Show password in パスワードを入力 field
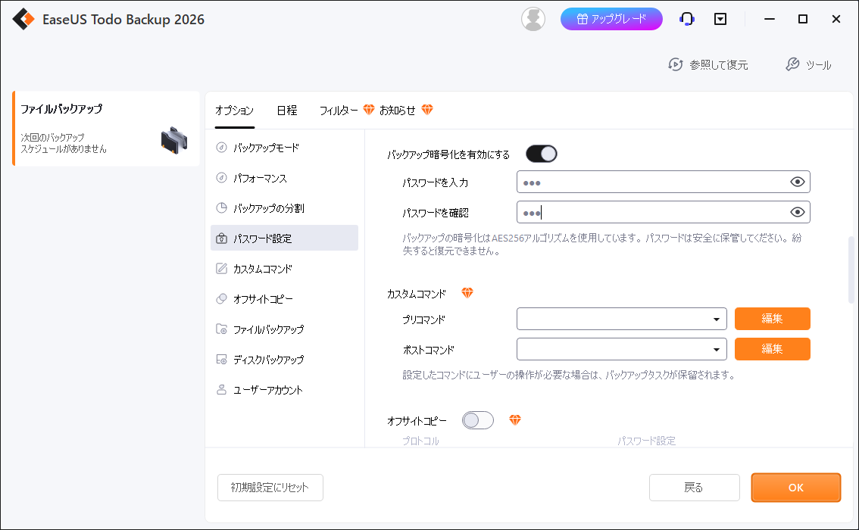 pos(797,182)
